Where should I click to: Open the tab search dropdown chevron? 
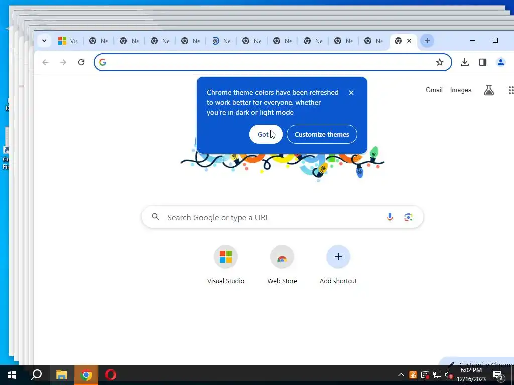click(44, 41)
